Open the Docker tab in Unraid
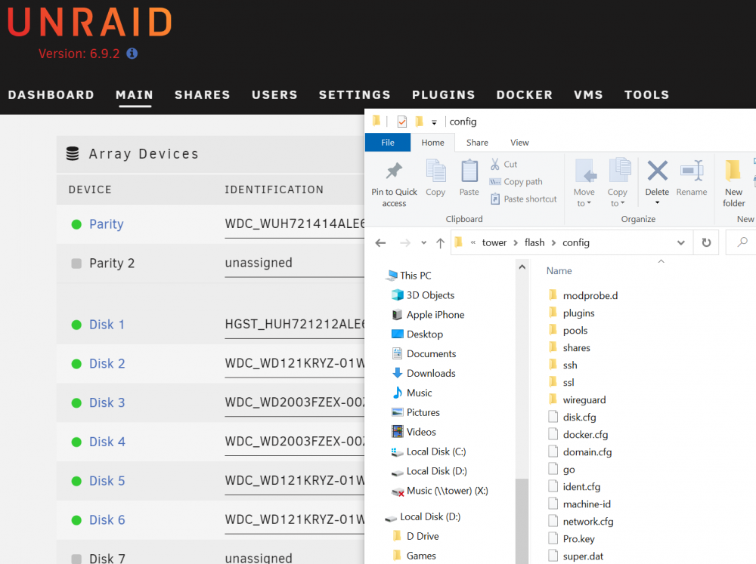 pos(525,95)
